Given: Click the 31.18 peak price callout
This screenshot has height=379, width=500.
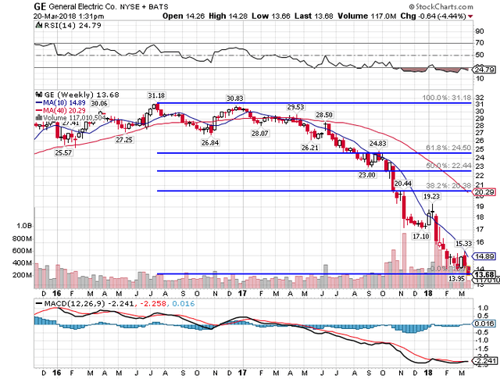Looking at the screenshot, I should pyautogui.click(x=156, y=95).
